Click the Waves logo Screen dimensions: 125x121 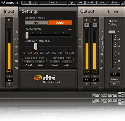(x=10, y=3)
